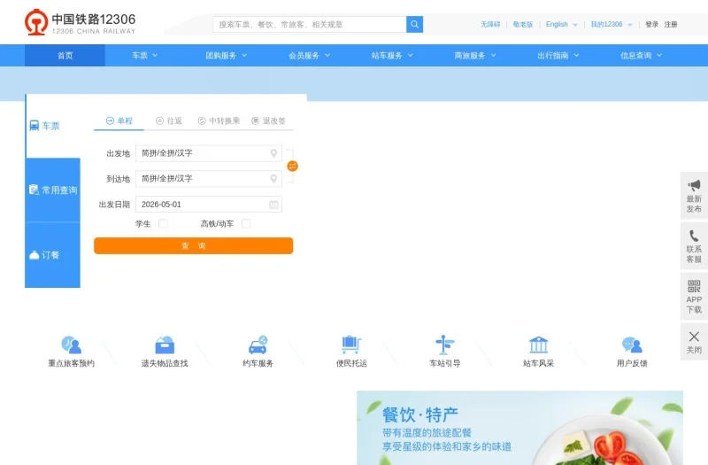The width and height of the screenshot is (708, 465).
Task: Click the 敬老版 link
Action: [x=523, y=25]
